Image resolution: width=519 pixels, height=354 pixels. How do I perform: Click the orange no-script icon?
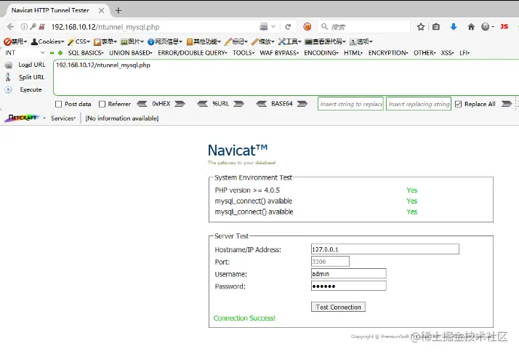(307, 26)
